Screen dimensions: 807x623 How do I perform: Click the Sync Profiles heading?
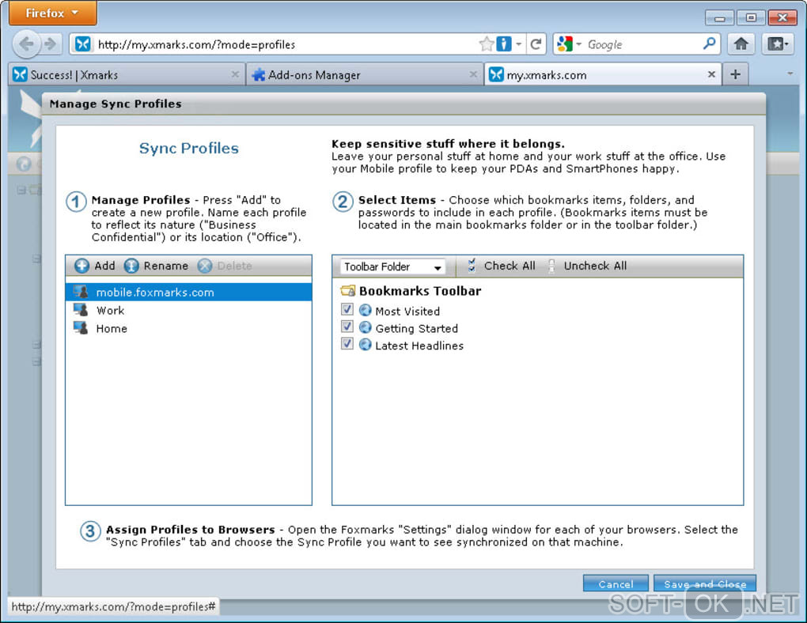pyautogui.click(x=189, y=148)
